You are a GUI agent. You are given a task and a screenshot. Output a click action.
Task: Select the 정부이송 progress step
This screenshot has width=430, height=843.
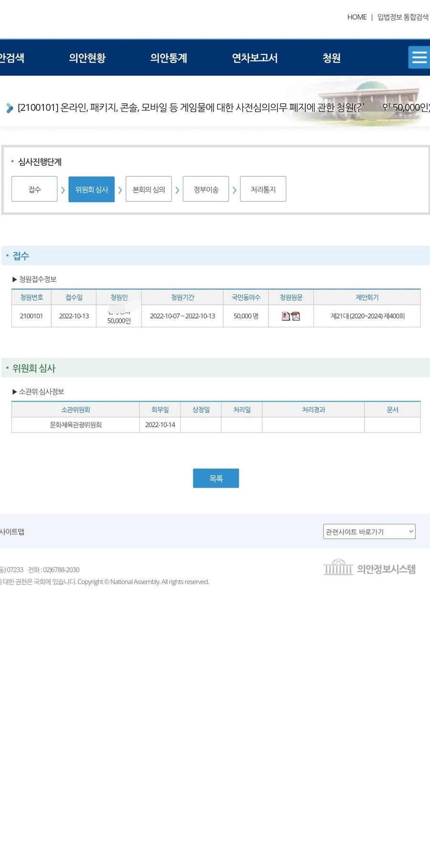click(x=206, y=189)
